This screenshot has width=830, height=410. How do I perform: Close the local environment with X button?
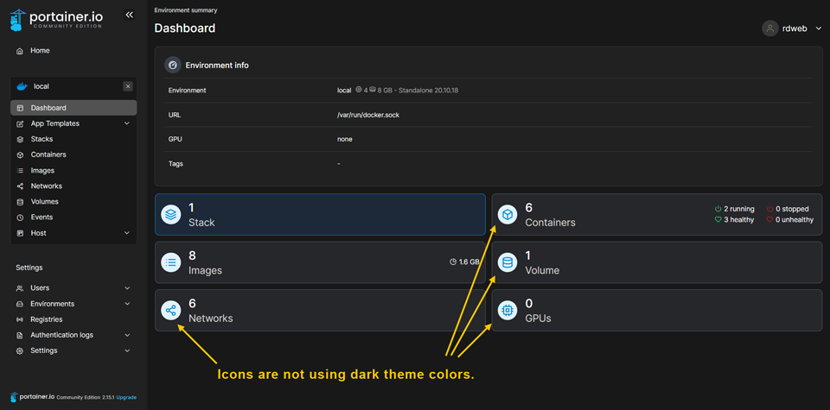click(128, 86)
